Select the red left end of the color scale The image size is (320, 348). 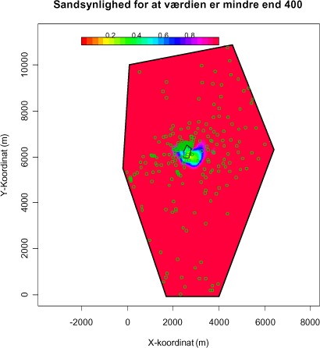pyautogui.click(x=84, y=41)
